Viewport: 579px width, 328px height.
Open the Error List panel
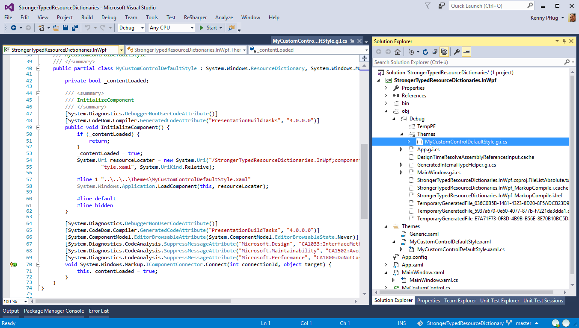click(x=98, y=311)
